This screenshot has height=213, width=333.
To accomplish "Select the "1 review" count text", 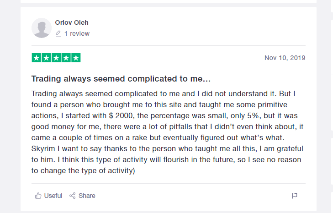I will 77,33.
